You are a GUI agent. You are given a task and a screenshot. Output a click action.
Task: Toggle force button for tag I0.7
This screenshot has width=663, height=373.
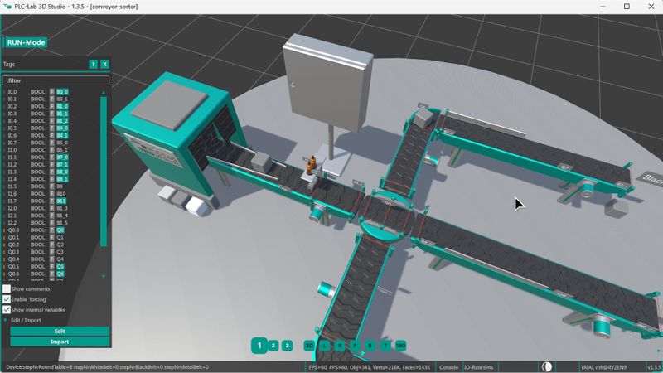[x=52, y=143]
